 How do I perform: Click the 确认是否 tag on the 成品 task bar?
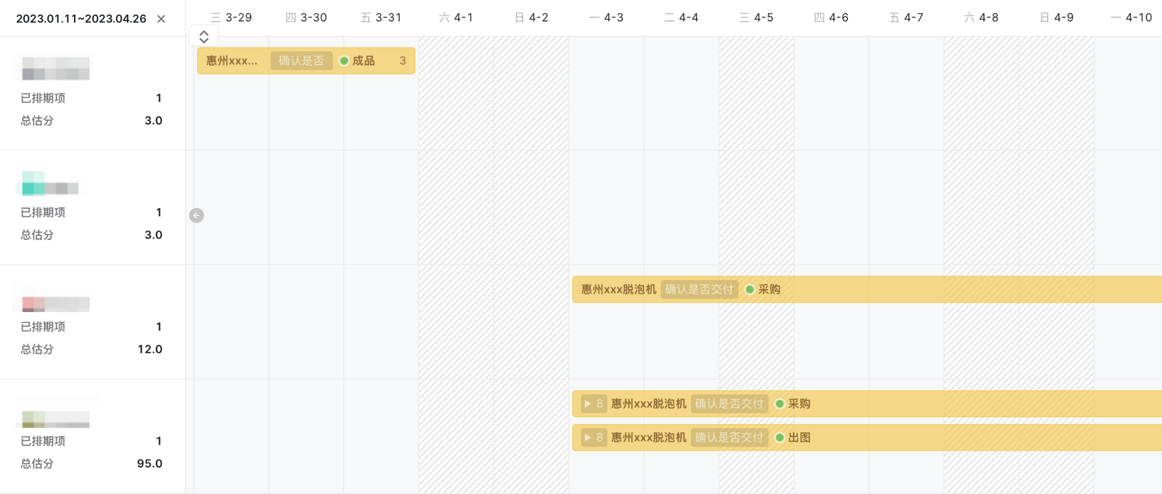tap(301, 61)
